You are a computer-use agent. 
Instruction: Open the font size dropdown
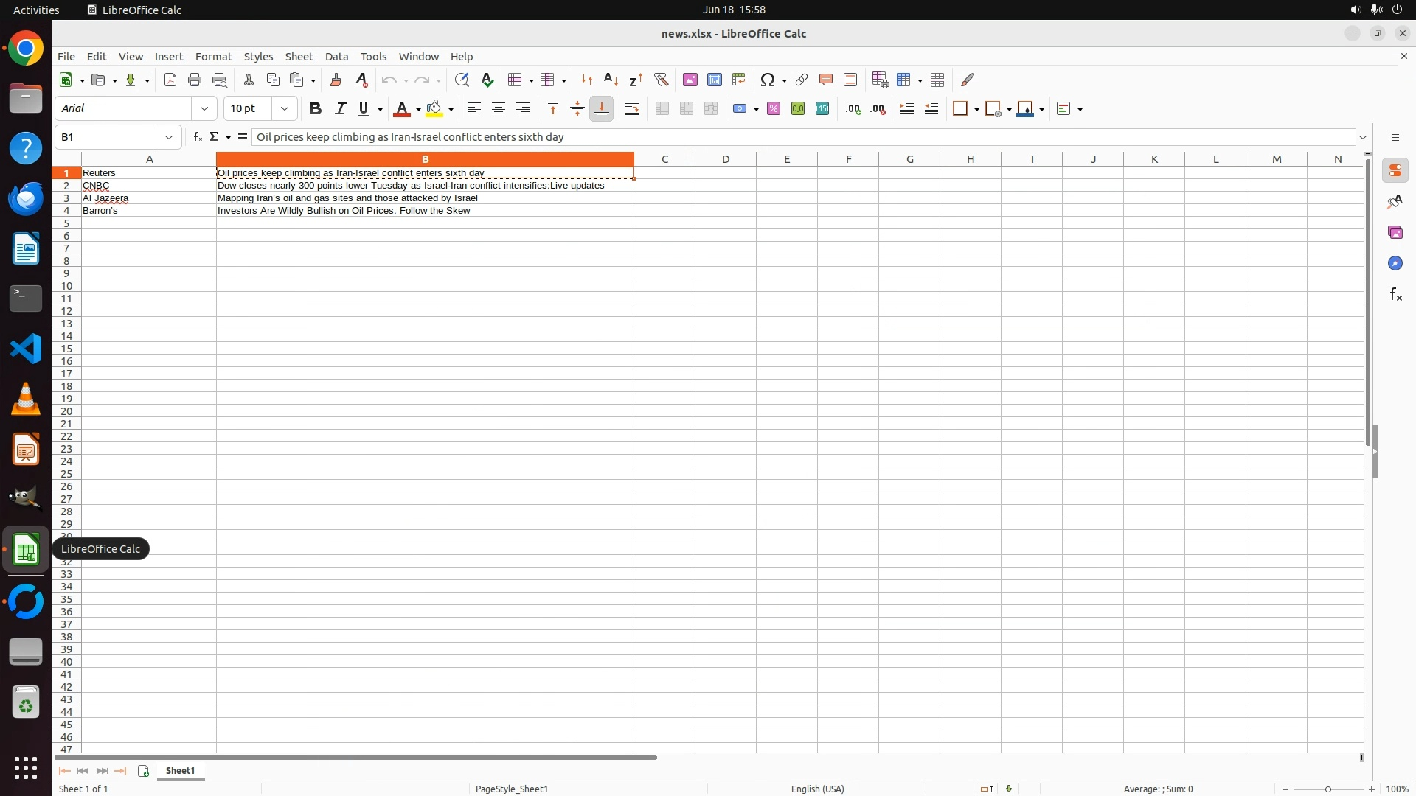(x=285, y=109)
